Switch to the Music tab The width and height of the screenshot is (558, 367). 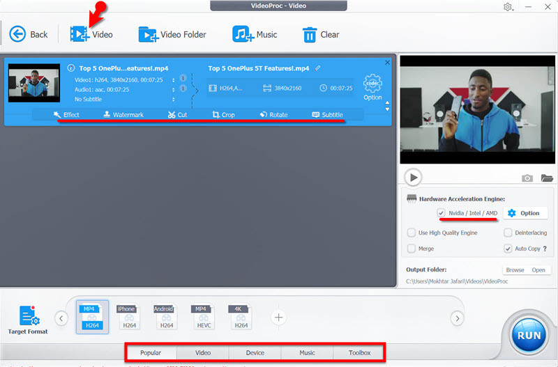307,353
